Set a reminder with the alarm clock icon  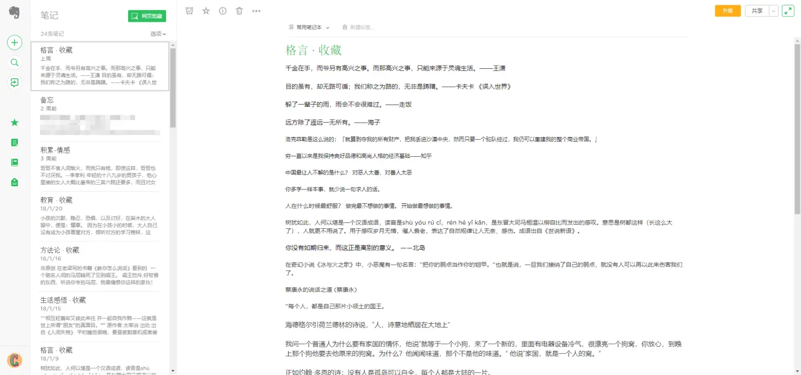(189, 11)
